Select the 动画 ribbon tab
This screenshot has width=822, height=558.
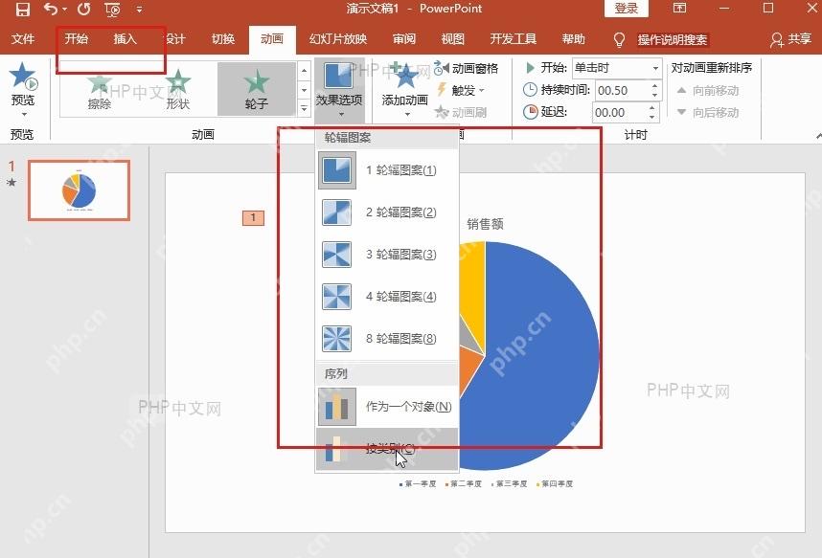coord(272,39)
